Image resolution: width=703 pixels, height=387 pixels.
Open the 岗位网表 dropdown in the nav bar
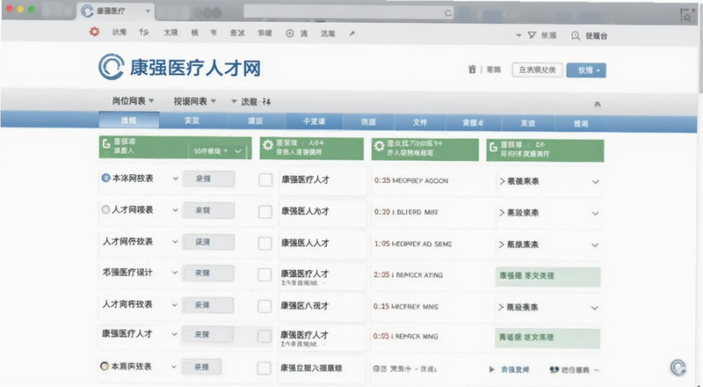click(133, 101)
